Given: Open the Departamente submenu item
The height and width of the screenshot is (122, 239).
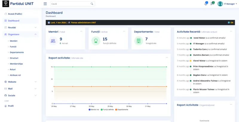Looking at the screenshot, I should pyautogui.click(x=17, y=52).
